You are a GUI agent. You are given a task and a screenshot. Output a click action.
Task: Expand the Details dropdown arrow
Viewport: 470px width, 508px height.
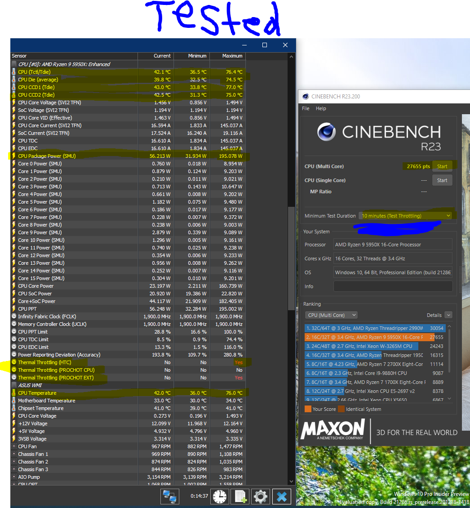click(448, 315)
